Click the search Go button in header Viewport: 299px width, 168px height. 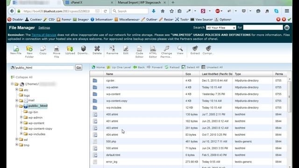tap(287, 28)
